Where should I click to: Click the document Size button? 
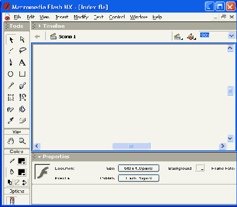click(x=139, y=168)
